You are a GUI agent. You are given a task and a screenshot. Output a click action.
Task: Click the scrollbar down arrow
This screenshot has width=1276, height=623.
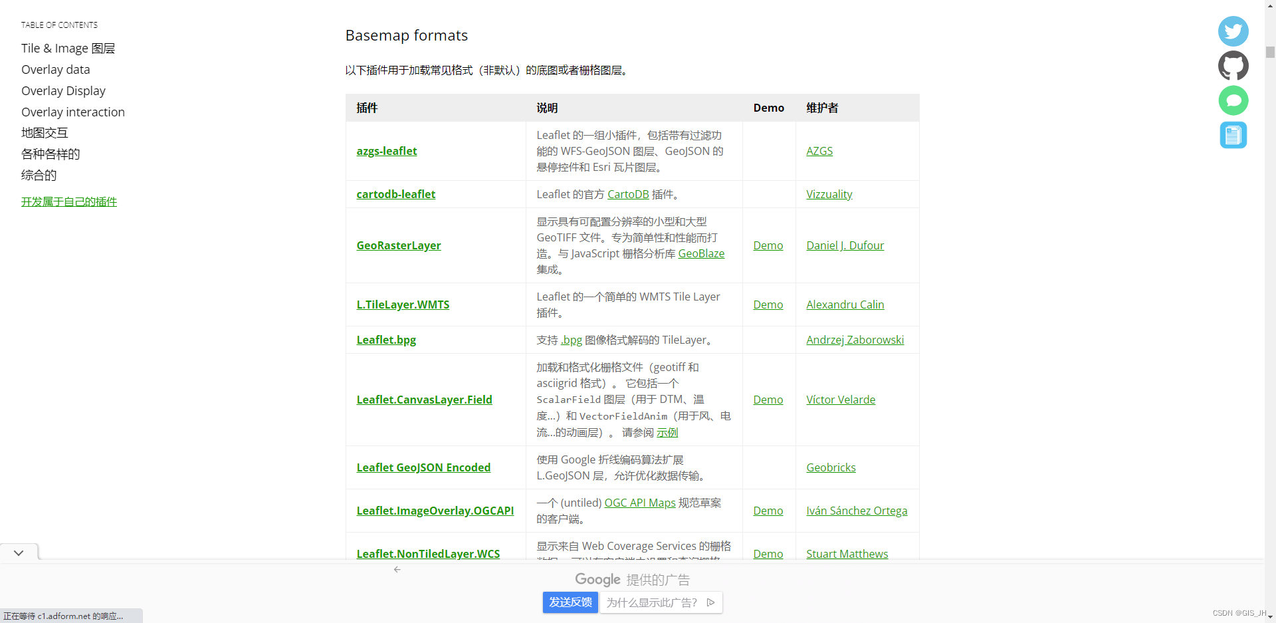pos(1270,617)
